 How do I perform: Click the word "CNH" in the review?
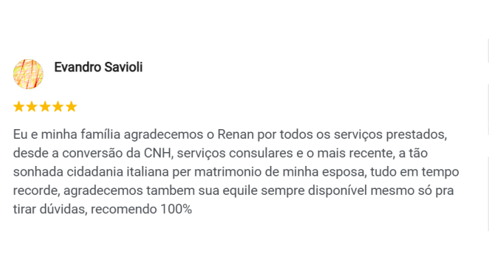tap(158, 153)
